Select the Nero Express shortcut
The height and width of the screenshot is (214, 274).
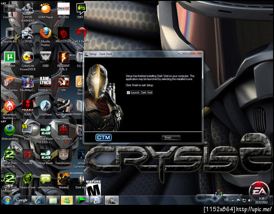pyautogui.click(x=10, y=84)
